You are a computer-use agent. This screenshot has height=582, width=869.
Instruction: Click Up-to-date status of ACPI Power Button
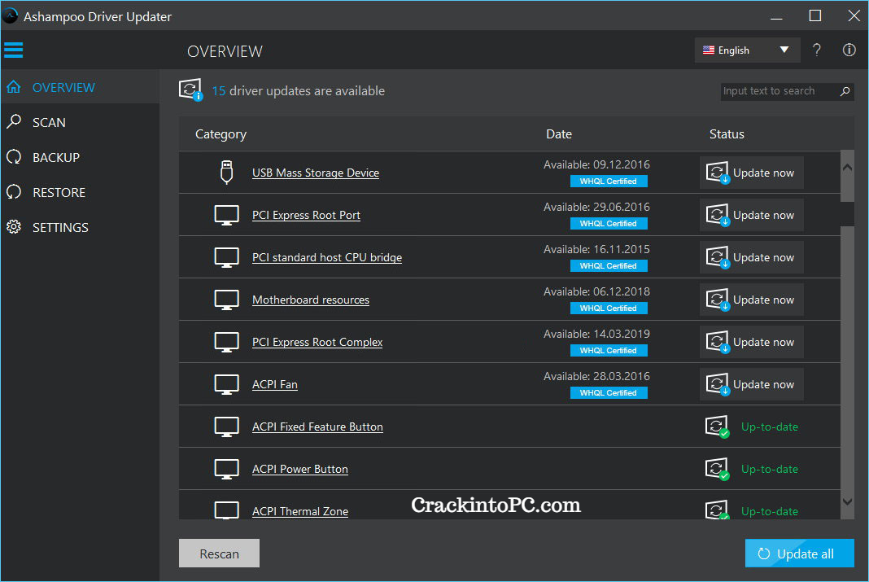(769, 469)
